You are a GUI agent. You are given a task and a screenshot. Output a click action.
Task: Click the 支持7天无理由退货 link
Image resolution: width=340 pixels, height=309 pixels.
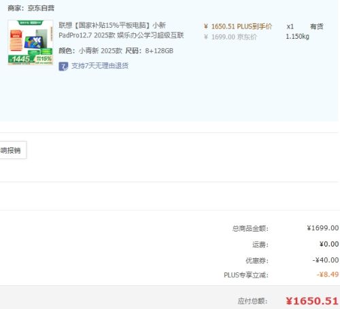[x=100, y=66]
